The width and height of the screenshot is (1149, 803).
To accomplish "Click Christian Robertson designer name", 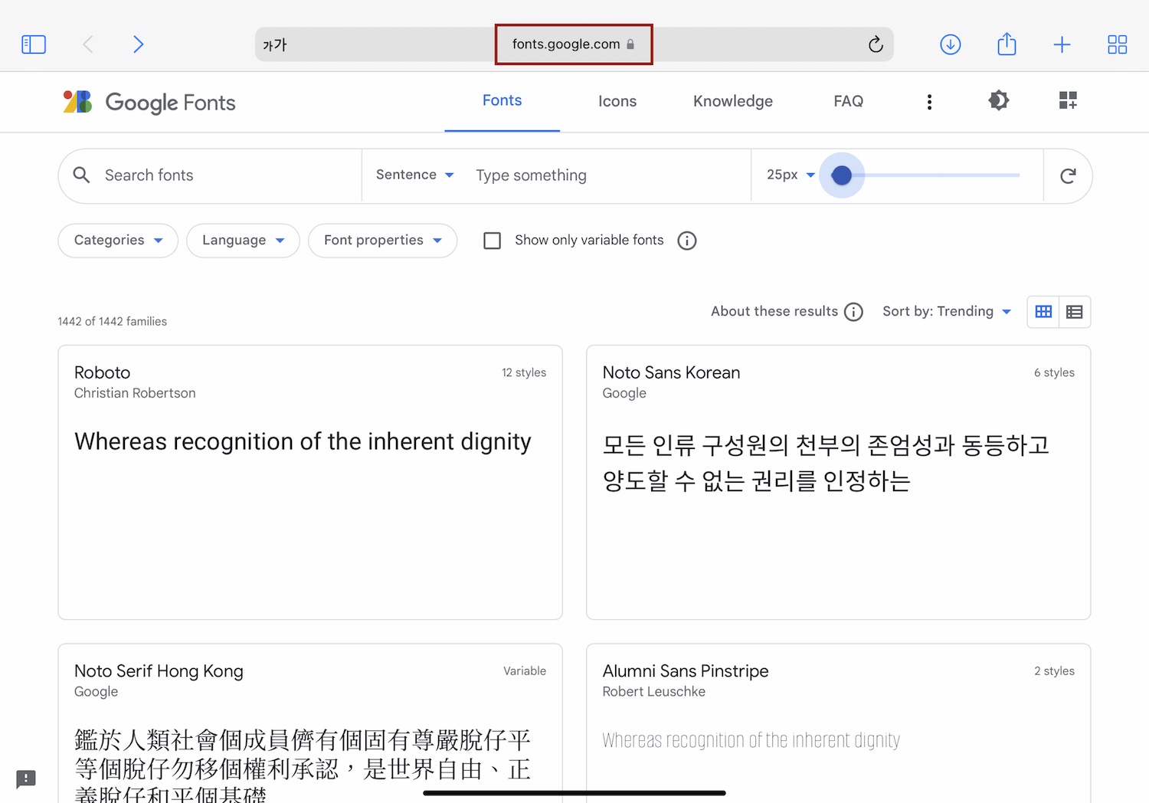I will tap(135, 393).
